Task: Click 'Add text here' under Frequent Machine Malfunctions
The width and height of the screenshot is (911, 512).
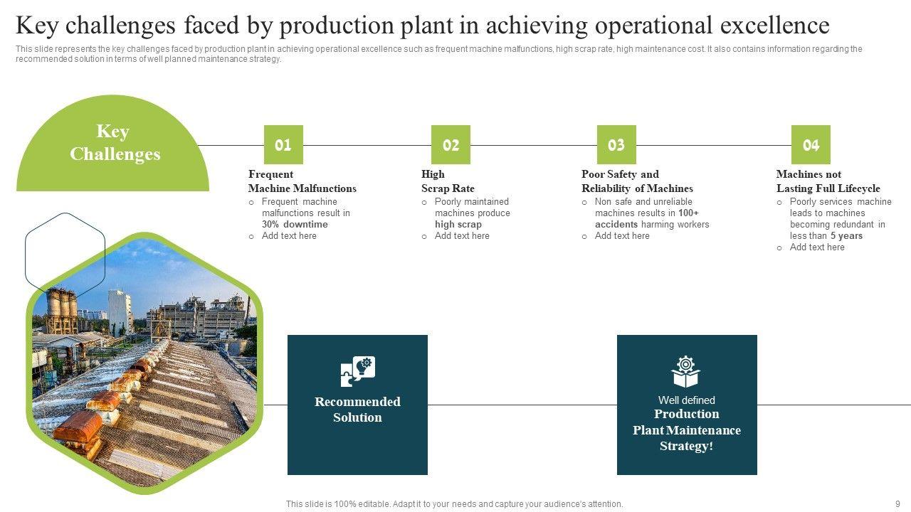Action: [289, 236]
